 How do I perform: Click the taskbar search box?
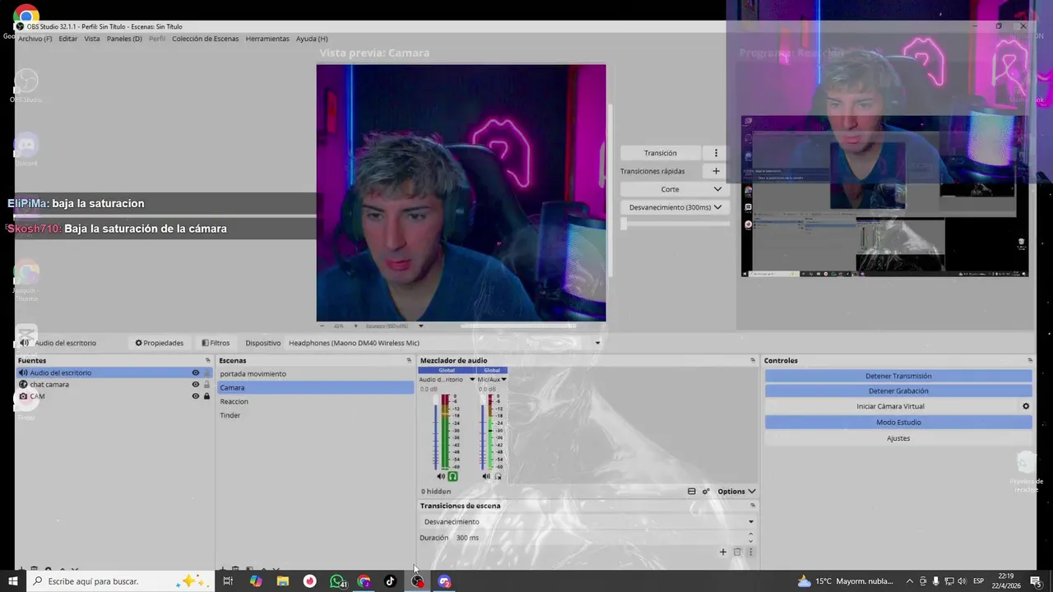tap(120, 581)
